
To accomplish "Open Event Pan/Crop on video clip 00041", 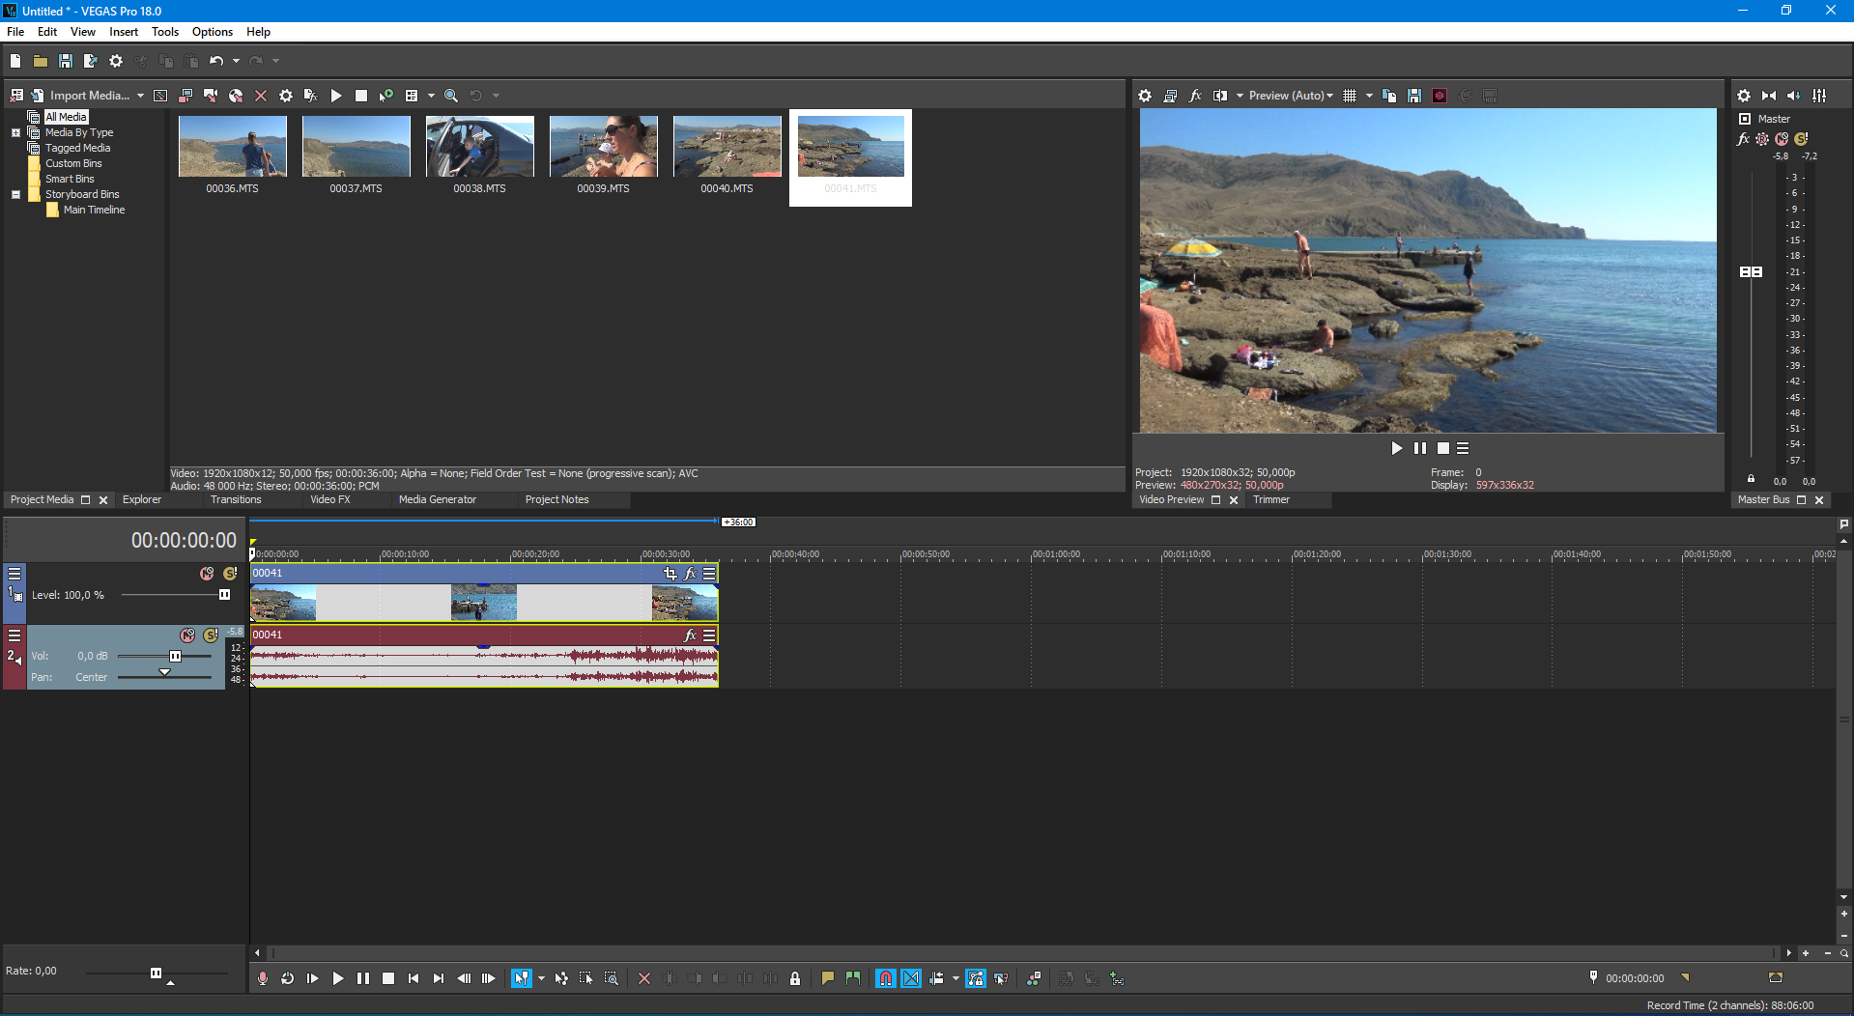I will click(x=670, y=574).
